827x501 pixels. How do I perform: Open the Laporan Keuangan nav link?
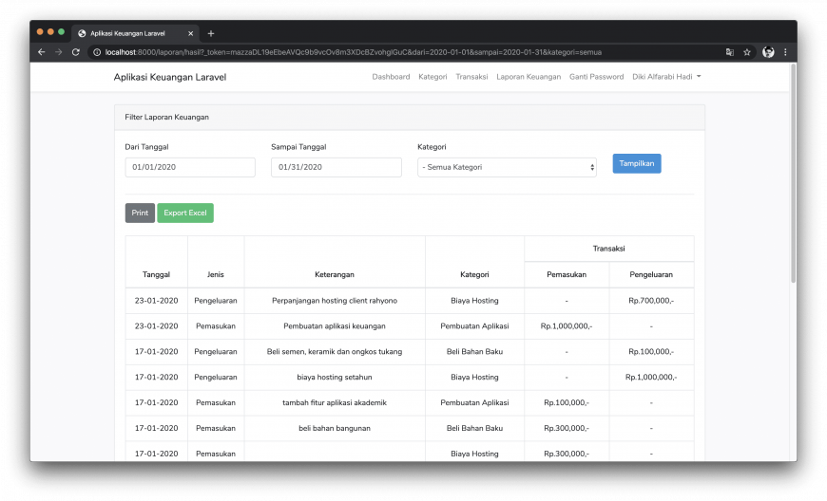click(529, 77)
